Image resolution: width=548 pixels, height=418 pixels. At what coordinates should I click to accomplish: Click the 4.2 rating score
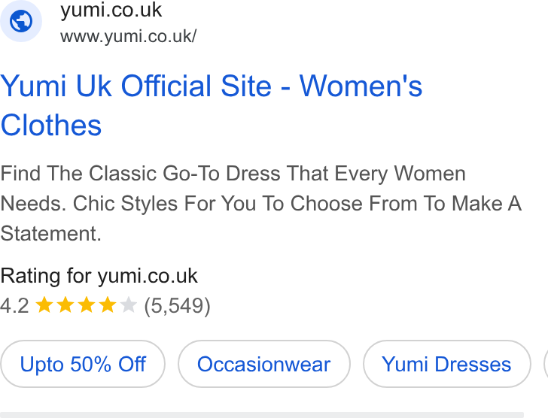14,306
